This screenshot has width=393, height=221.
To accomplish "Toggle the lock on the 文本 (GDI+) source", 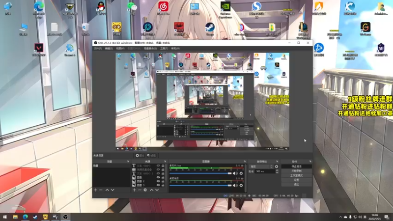I will pyautogui.click(x=163, y=166).
